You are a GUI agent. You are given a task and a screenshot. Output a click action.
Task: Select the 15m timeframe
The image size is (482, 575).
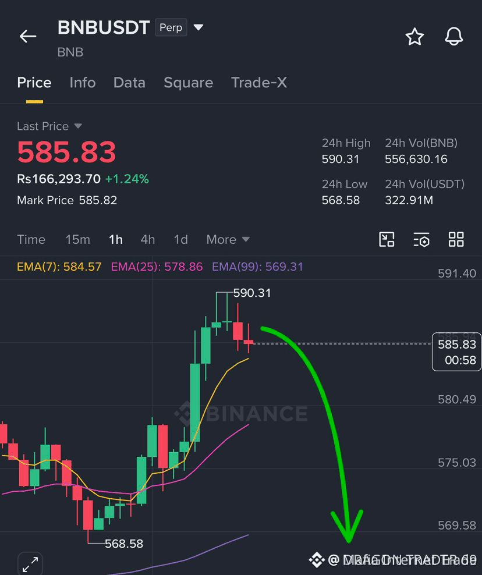(x=78, y=239)
